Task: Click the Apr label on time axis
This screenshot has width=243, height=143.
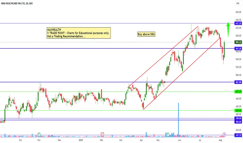Action: click(x=141, y=140)
